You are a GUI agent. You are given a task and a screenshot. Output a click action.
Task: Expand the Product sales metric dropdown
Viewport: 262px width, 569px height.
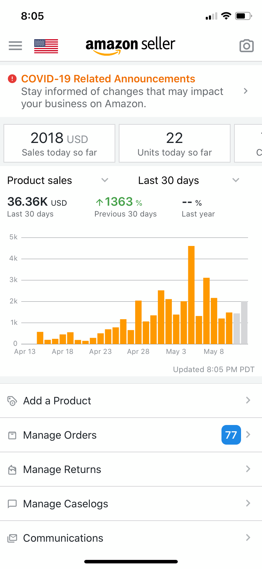click(x=104, y=180)
